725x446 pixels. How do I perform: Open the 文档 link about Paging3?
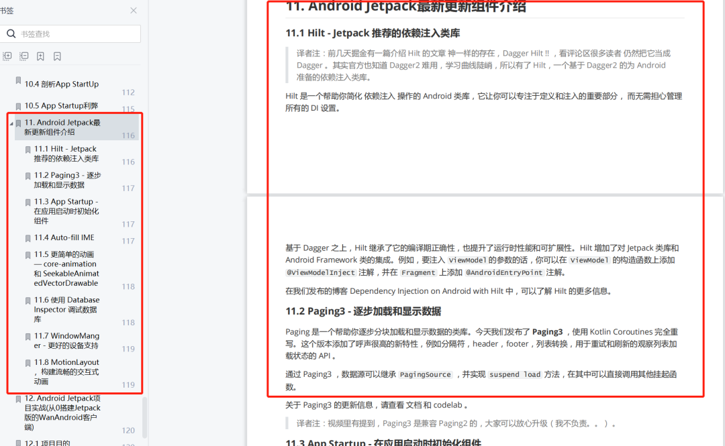pos(413,405)
